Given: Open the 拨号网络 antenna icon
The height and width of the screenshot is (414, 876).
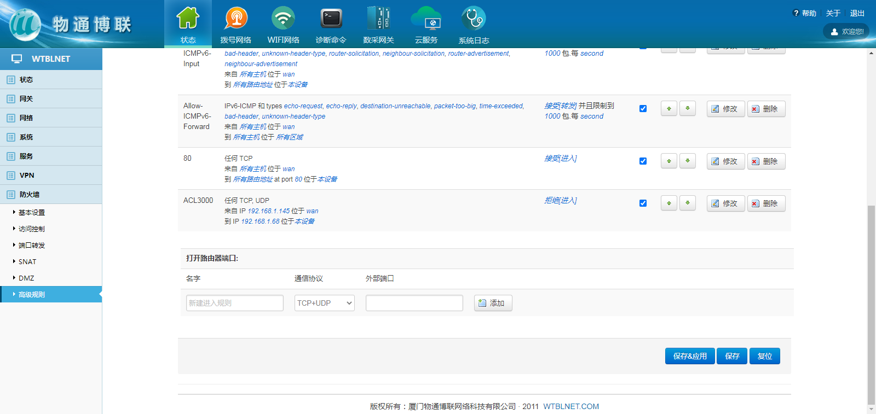Looking at the screenshot, I should [x=236, y=18].
